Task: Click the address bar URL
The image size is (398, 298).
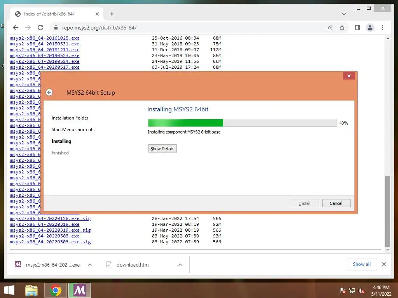Action: pos(99,28)
